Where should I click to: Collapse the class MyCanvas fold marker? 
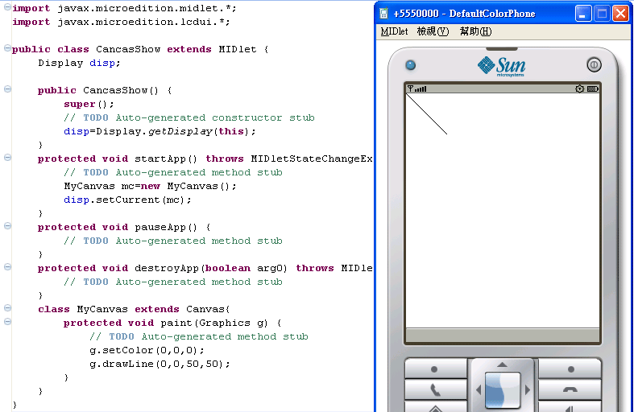coord(7,308)
